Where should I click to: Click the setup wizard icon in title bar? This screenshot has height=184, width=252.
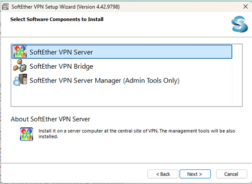(x=5, y=7)
